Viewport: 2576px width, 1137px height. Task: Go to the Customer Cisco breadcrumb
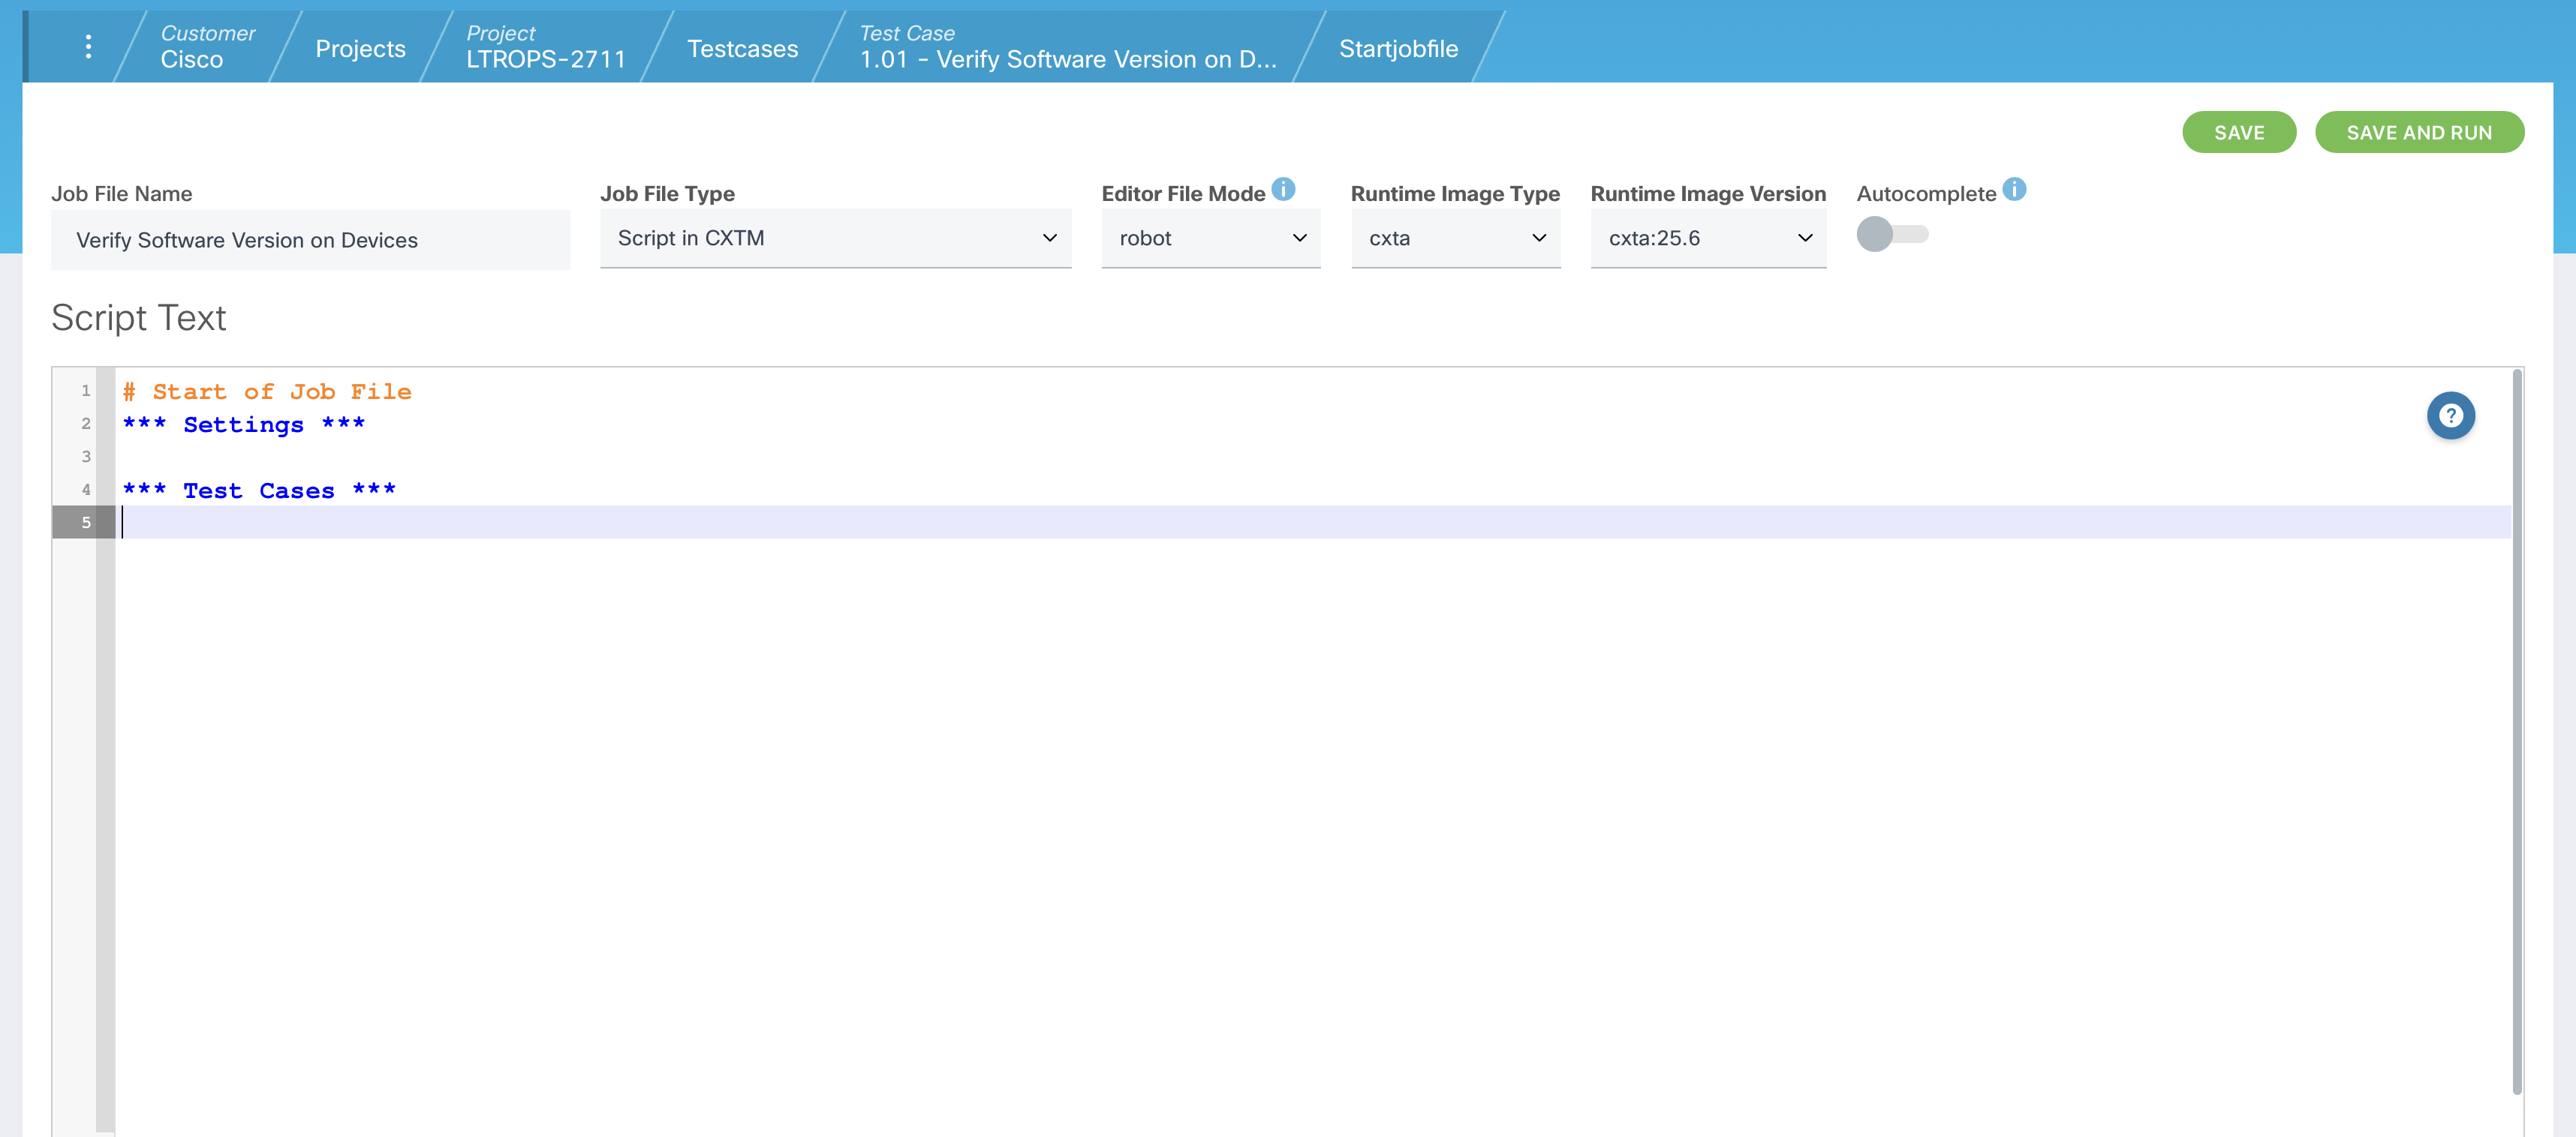point(206,47)
